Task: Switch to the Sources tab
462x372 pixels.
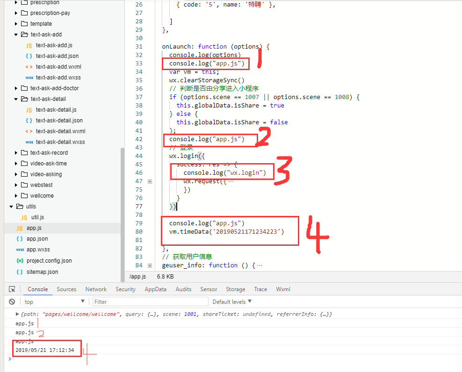Action: [x=66, y=289]
